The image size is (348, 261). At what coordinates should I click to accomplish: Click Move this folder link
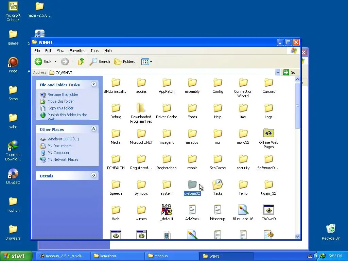(x=60, y=101)
